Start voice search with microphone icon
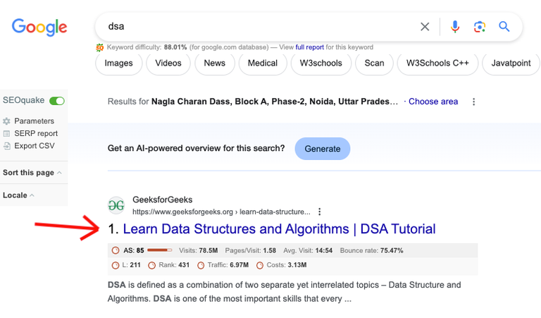This screenshot has height=318, width=541. pos(455,27)
